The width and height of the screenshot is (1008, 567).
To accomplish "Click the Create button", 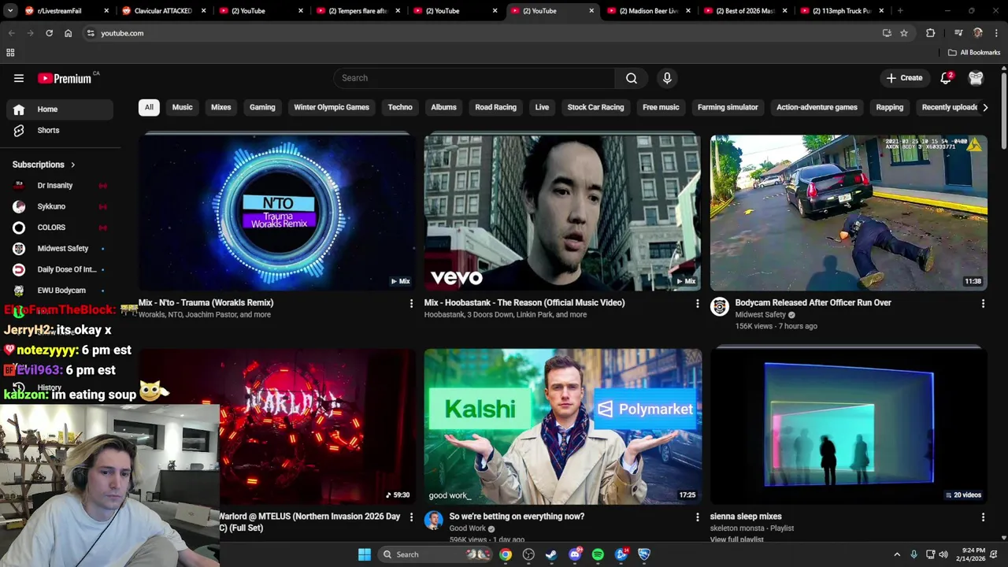I will [903, 78].
